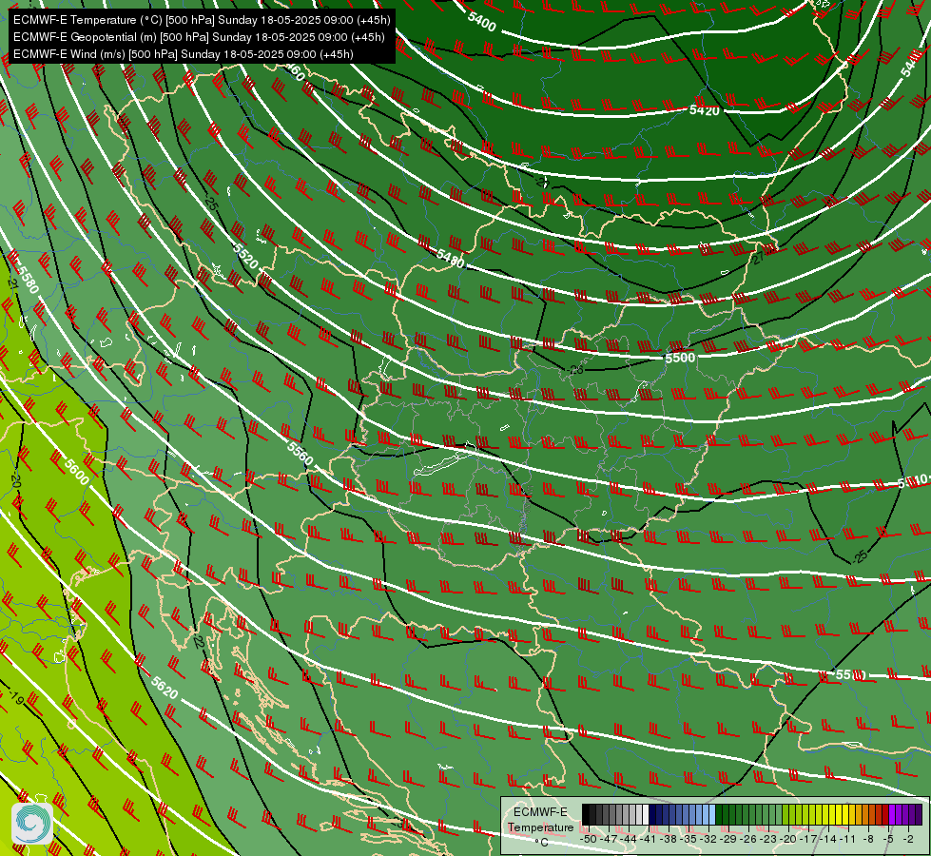Click the -38 tick value on legend
The width and height of the screenshot is (931, 856).
coord(668,839)
